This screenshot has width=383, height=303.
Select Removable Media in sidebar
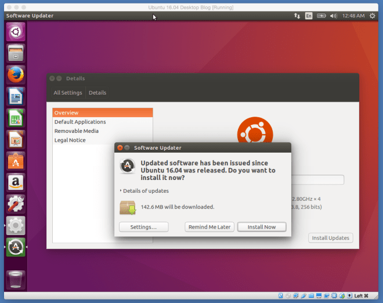77,131
